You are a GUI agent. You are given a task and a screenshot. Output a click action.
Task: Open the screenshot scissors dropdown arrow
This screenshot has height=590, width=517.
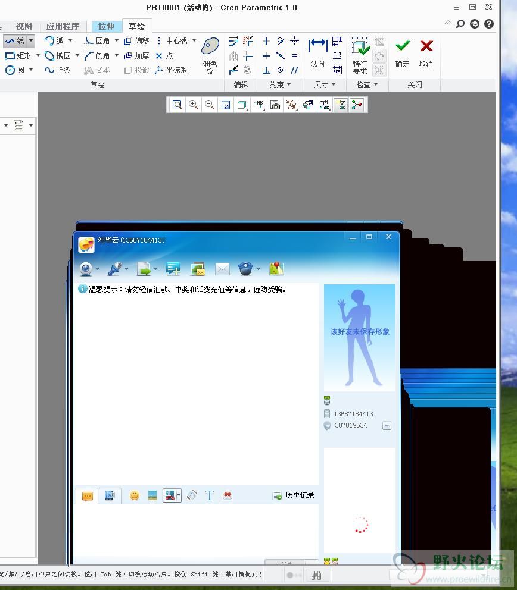(x=179, y=495)
